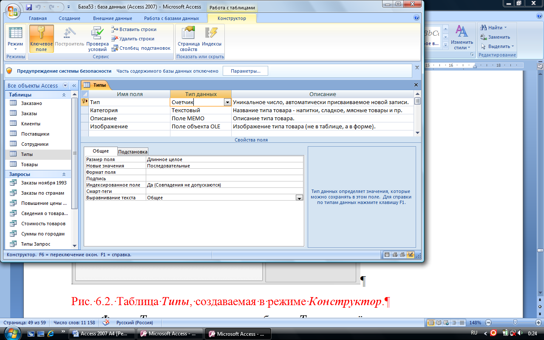The height and width of the screenshot is (340, 544).
Task: Click the Word zoom out minus button
Action: (x=488, y=323)
